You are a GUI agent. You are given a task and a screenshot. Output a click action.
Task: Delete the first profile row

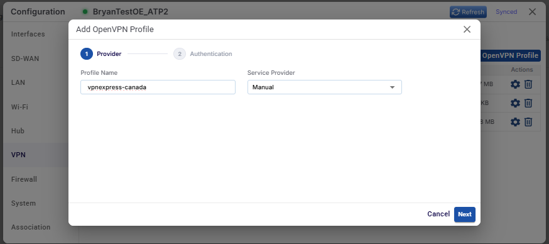tap(528, 84)
